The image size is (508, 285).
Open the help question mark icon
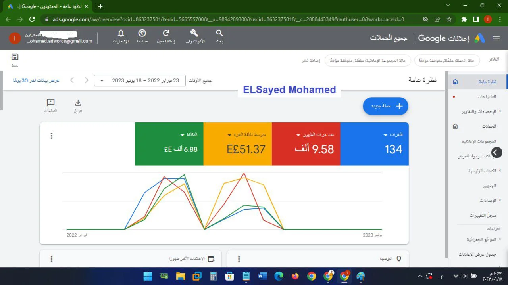click(142, 34)
